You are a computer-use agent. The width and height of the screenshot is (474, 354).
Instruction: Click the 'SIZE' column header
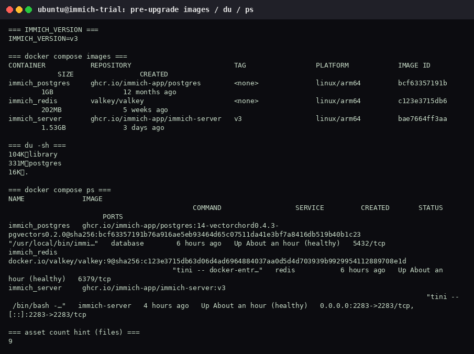click(65, 74)
